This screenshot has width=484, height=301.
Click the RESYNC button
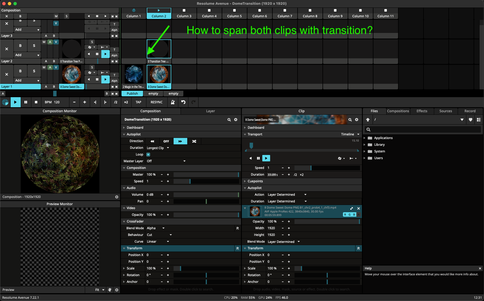[x=156, y=102]
